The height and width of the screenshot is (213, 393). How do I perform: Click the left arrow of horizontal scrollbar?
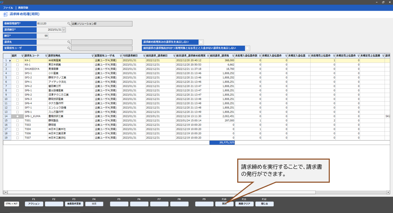tap(6, 193)
